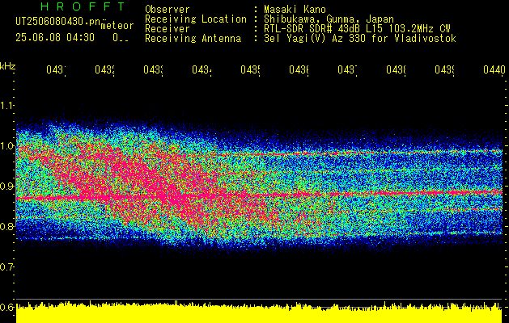Click the 'meteor' label
This screenshot has height=323, width=509.
(x=117, y=26)
